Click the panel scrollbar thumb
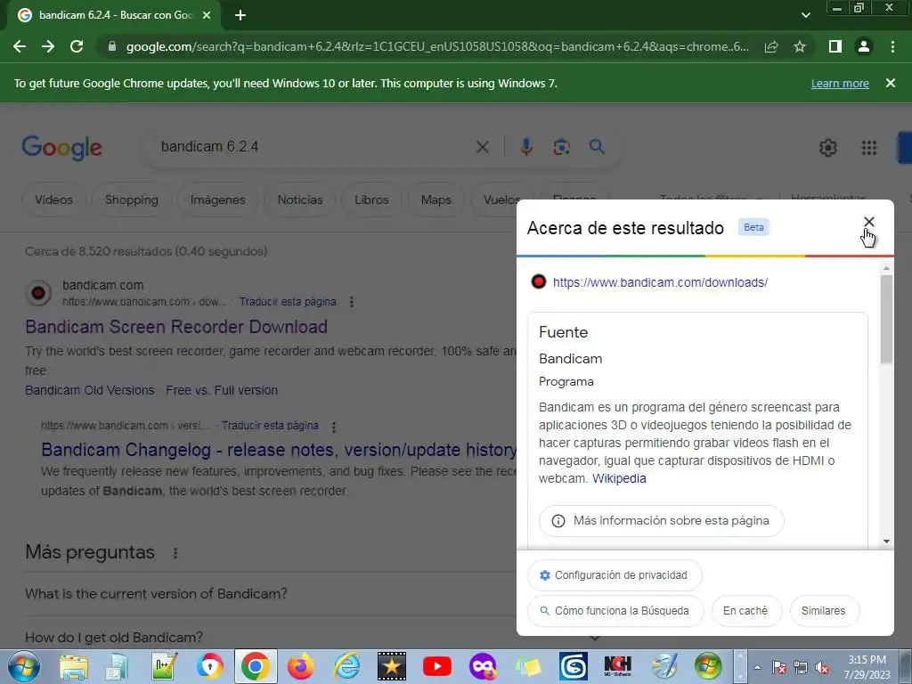Viewport: 912px width, 684px height. [886, 320]
